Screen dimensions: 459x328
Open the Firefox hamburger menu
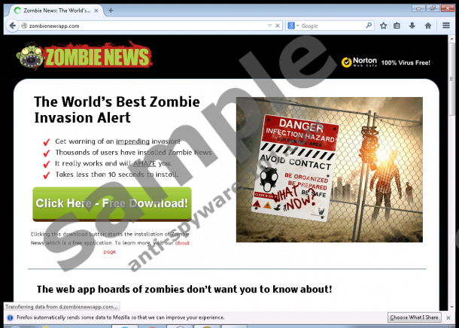446,26
